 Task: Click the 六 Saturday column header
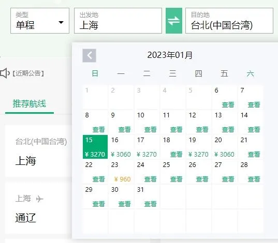click(x=251, y=73)
